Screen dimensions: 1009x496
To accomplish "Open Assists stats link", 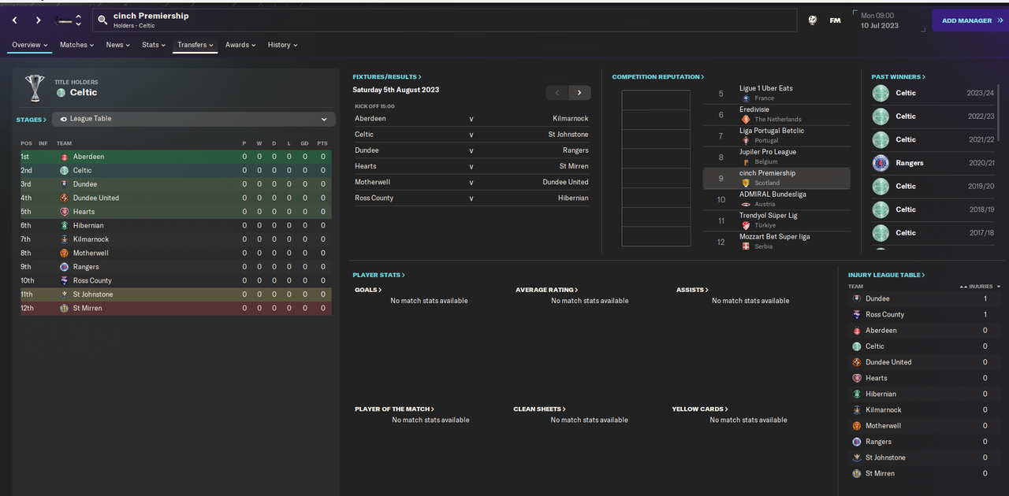I will (x=692, y=290).
